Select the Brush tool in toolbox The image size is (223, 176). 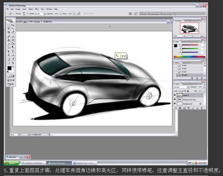point(13,37)
